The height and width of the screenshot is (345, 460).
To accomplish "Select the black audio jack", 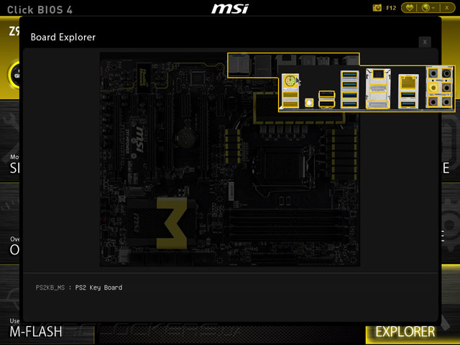I will 446,73.
